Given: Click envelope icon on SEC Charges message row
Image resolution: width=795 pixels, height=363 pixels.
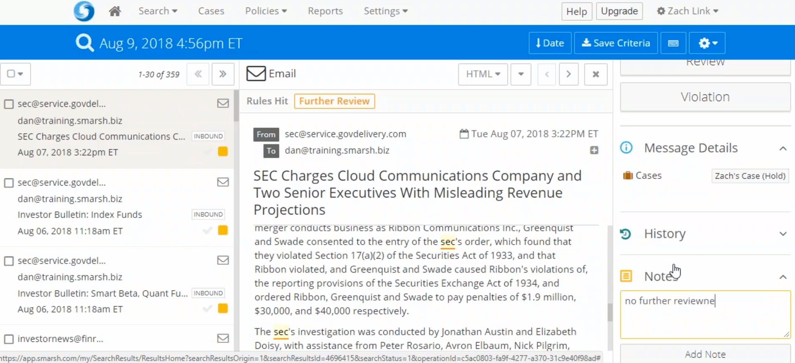Looking at the screenshot, I should tap(223, 103).
